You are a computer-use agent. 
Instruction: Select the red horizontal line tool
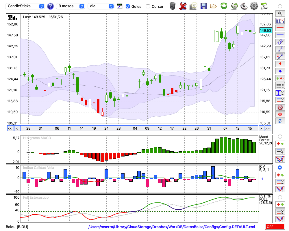coord(280,28)
